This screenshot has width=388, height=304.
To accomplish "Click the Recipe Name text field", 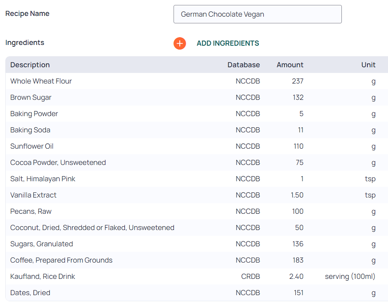I will [257, 14].
